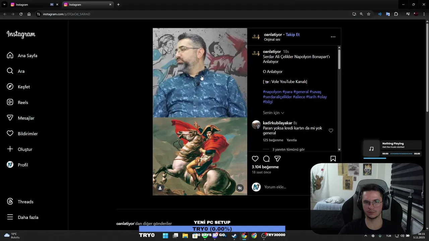The height and width of the screenshot is (241, 429).
Task: Click 125 beğenme on comment
Action: click(x=273, y=140)
